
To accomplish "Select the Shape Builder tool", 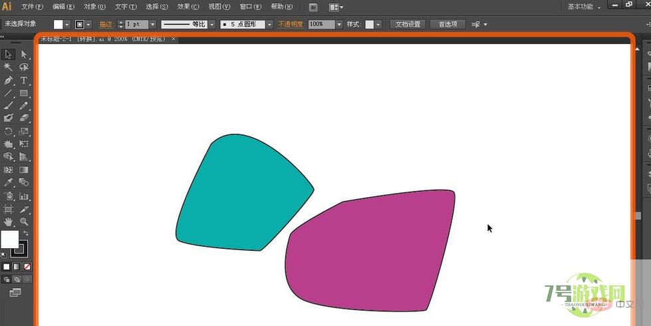I will click(x=8, y=156).
